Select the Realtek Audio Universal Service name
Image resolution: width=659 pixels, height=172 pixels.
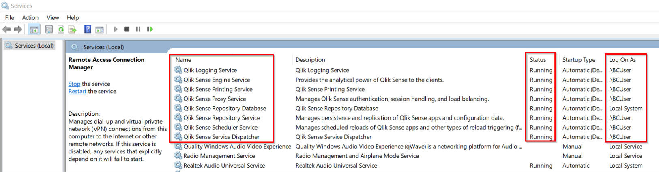pos(224,166)
